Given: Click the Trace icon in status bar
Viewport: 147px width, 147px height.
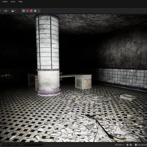Looking at the screenshot, I should tap(116, 145).
